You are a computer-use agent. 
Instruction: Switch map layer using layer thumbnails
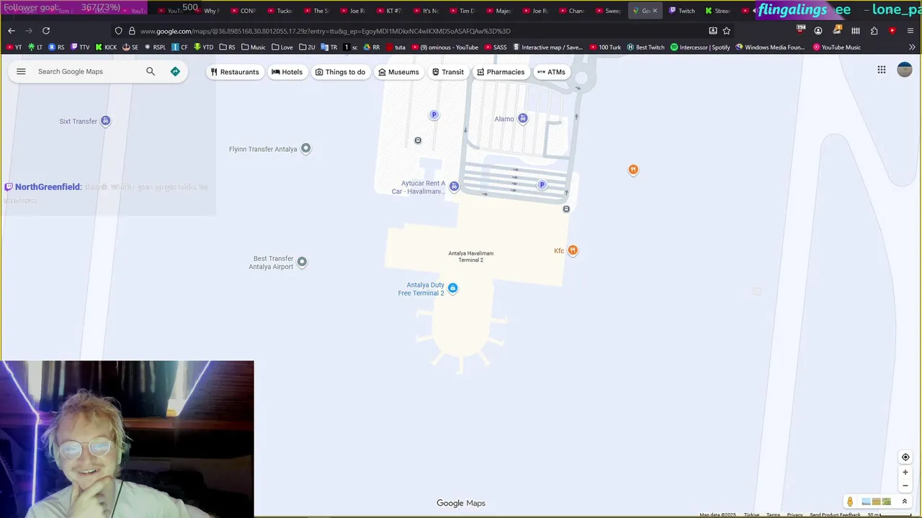pyautogui.click(x=877, y=501)
